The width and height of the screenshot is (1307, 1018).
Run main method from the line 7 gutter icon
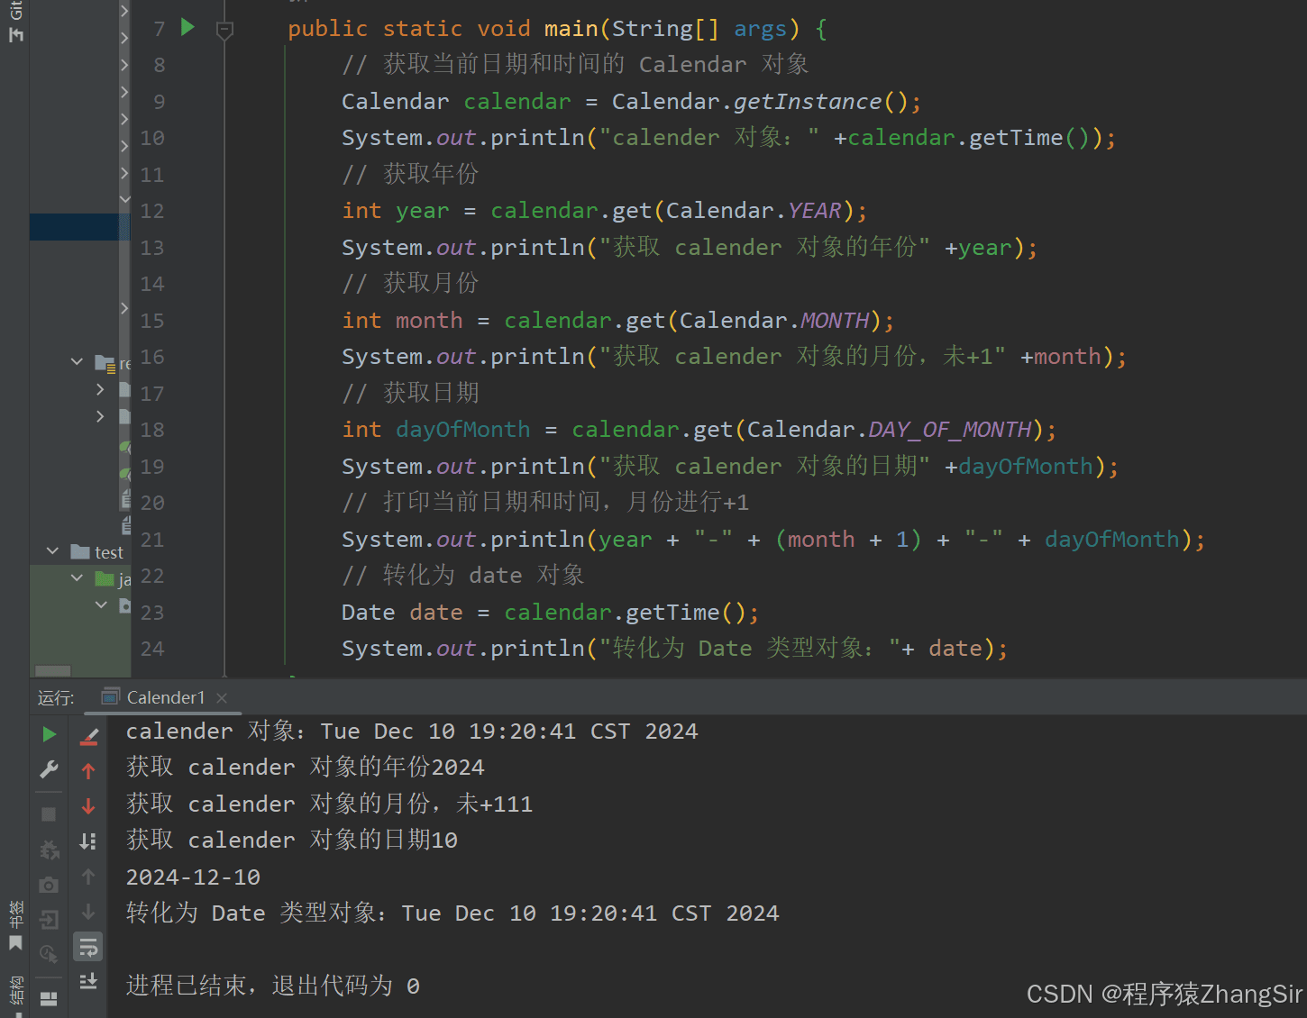[x=187, y=27]
